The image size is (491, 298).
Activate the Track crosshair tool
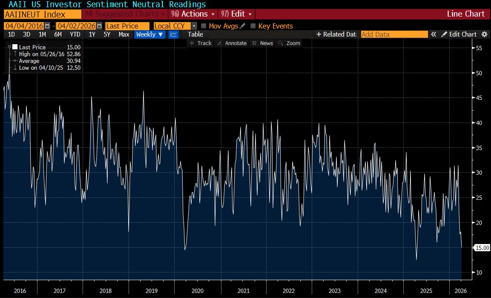click(x=201, y=43)
